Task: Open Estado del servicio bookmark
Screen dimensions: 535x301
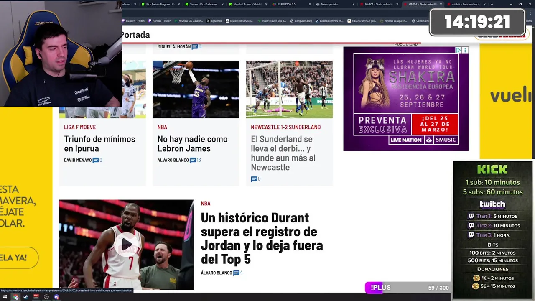Action: coord(239,20)
